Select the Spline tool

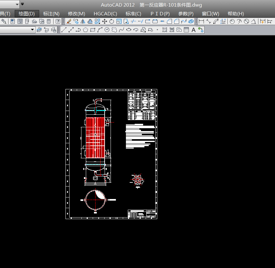point(121,30)
